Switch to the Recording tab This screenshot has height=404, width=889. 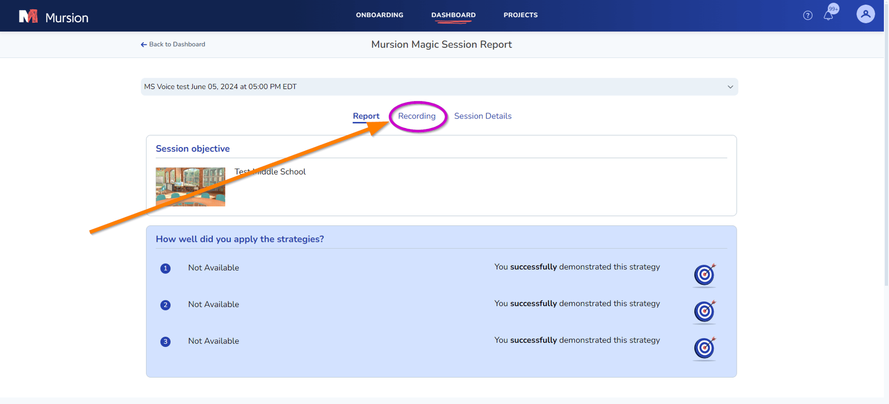click(x=417, y=116)
